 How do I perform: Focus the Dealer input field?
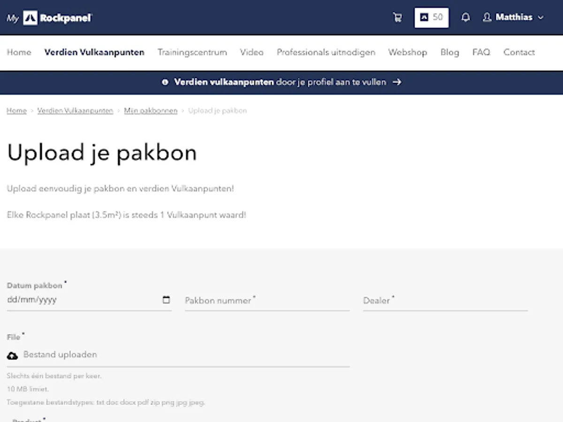point(445,301)
